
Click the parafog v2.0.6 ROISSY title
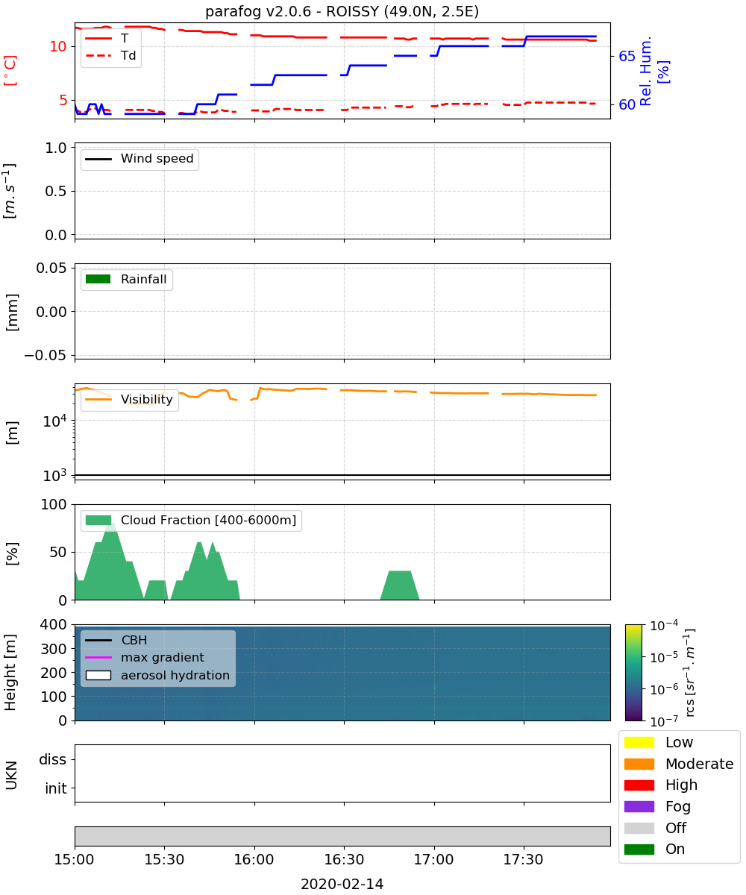coord(342,11)
